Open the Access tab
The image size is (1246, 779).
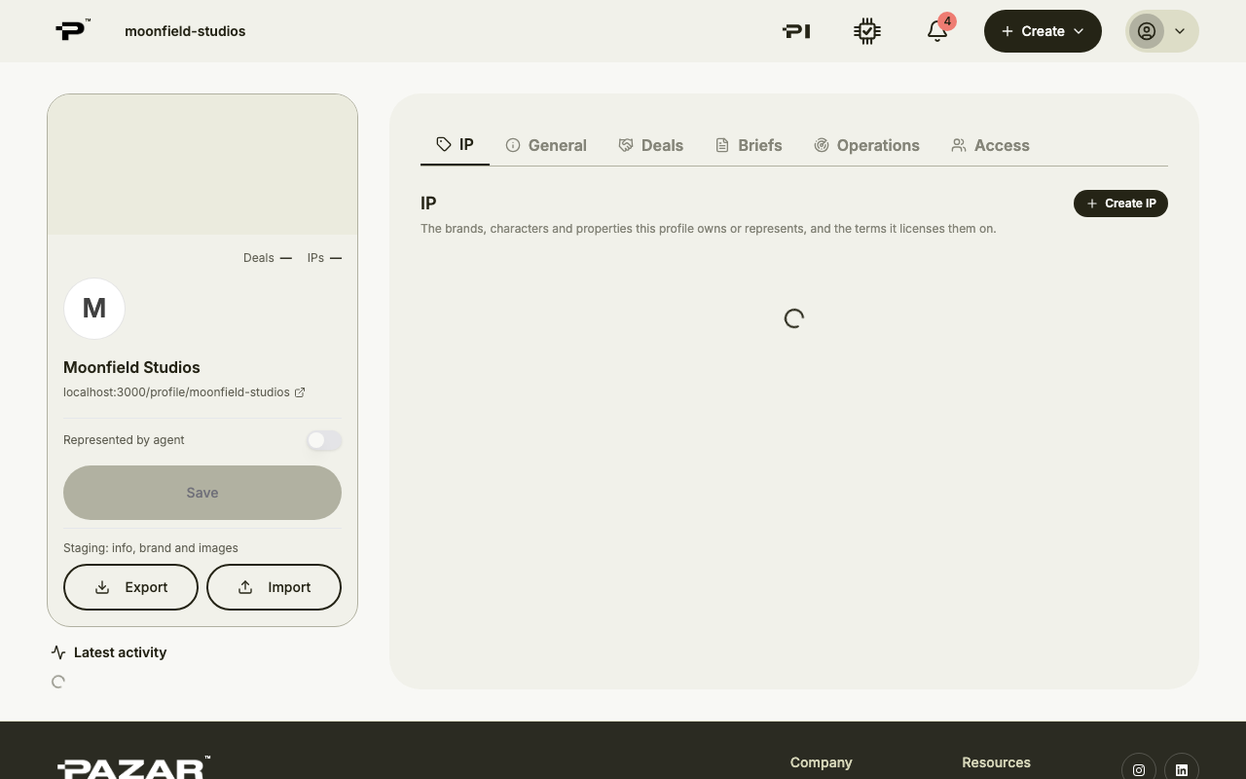[x=990, y=145]
